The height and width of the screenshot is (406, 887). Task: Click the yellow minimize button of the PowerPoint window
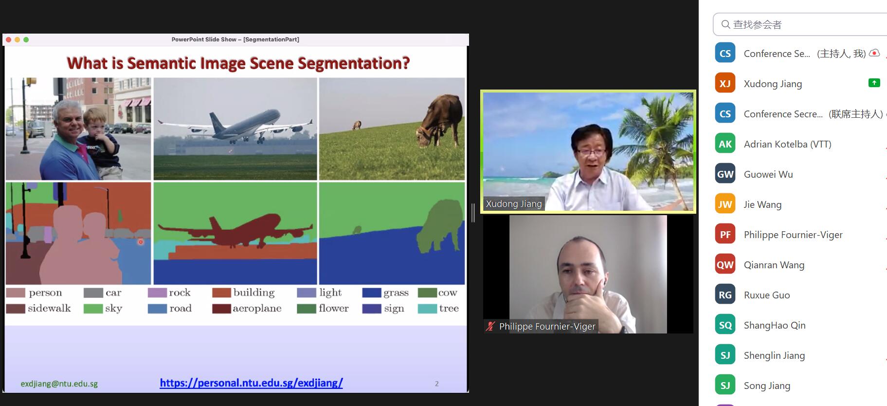point(17,39)
